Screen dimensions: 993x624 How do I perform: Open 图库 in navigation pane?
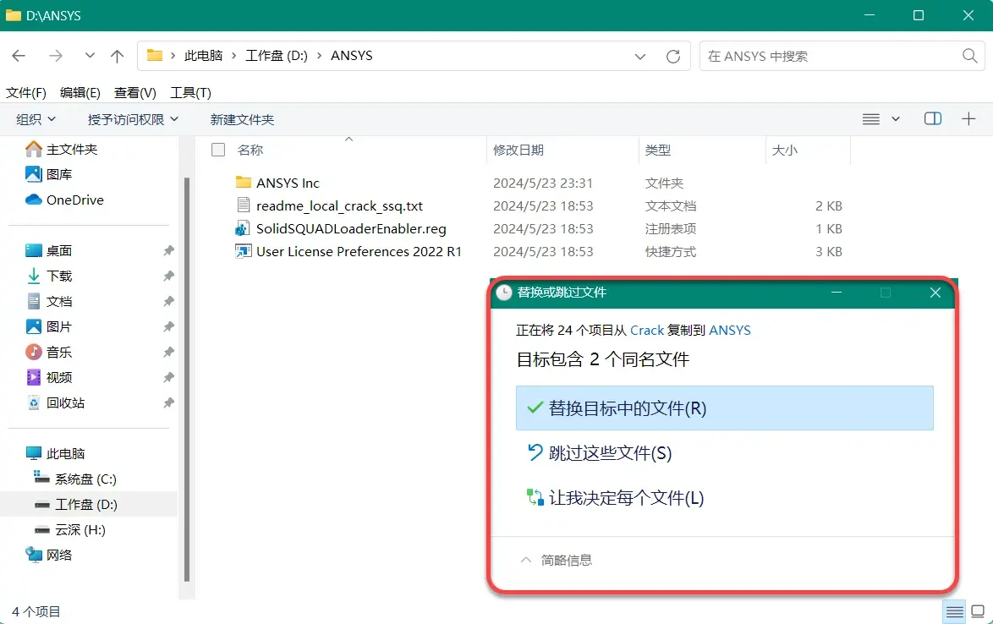coord(48,174)
